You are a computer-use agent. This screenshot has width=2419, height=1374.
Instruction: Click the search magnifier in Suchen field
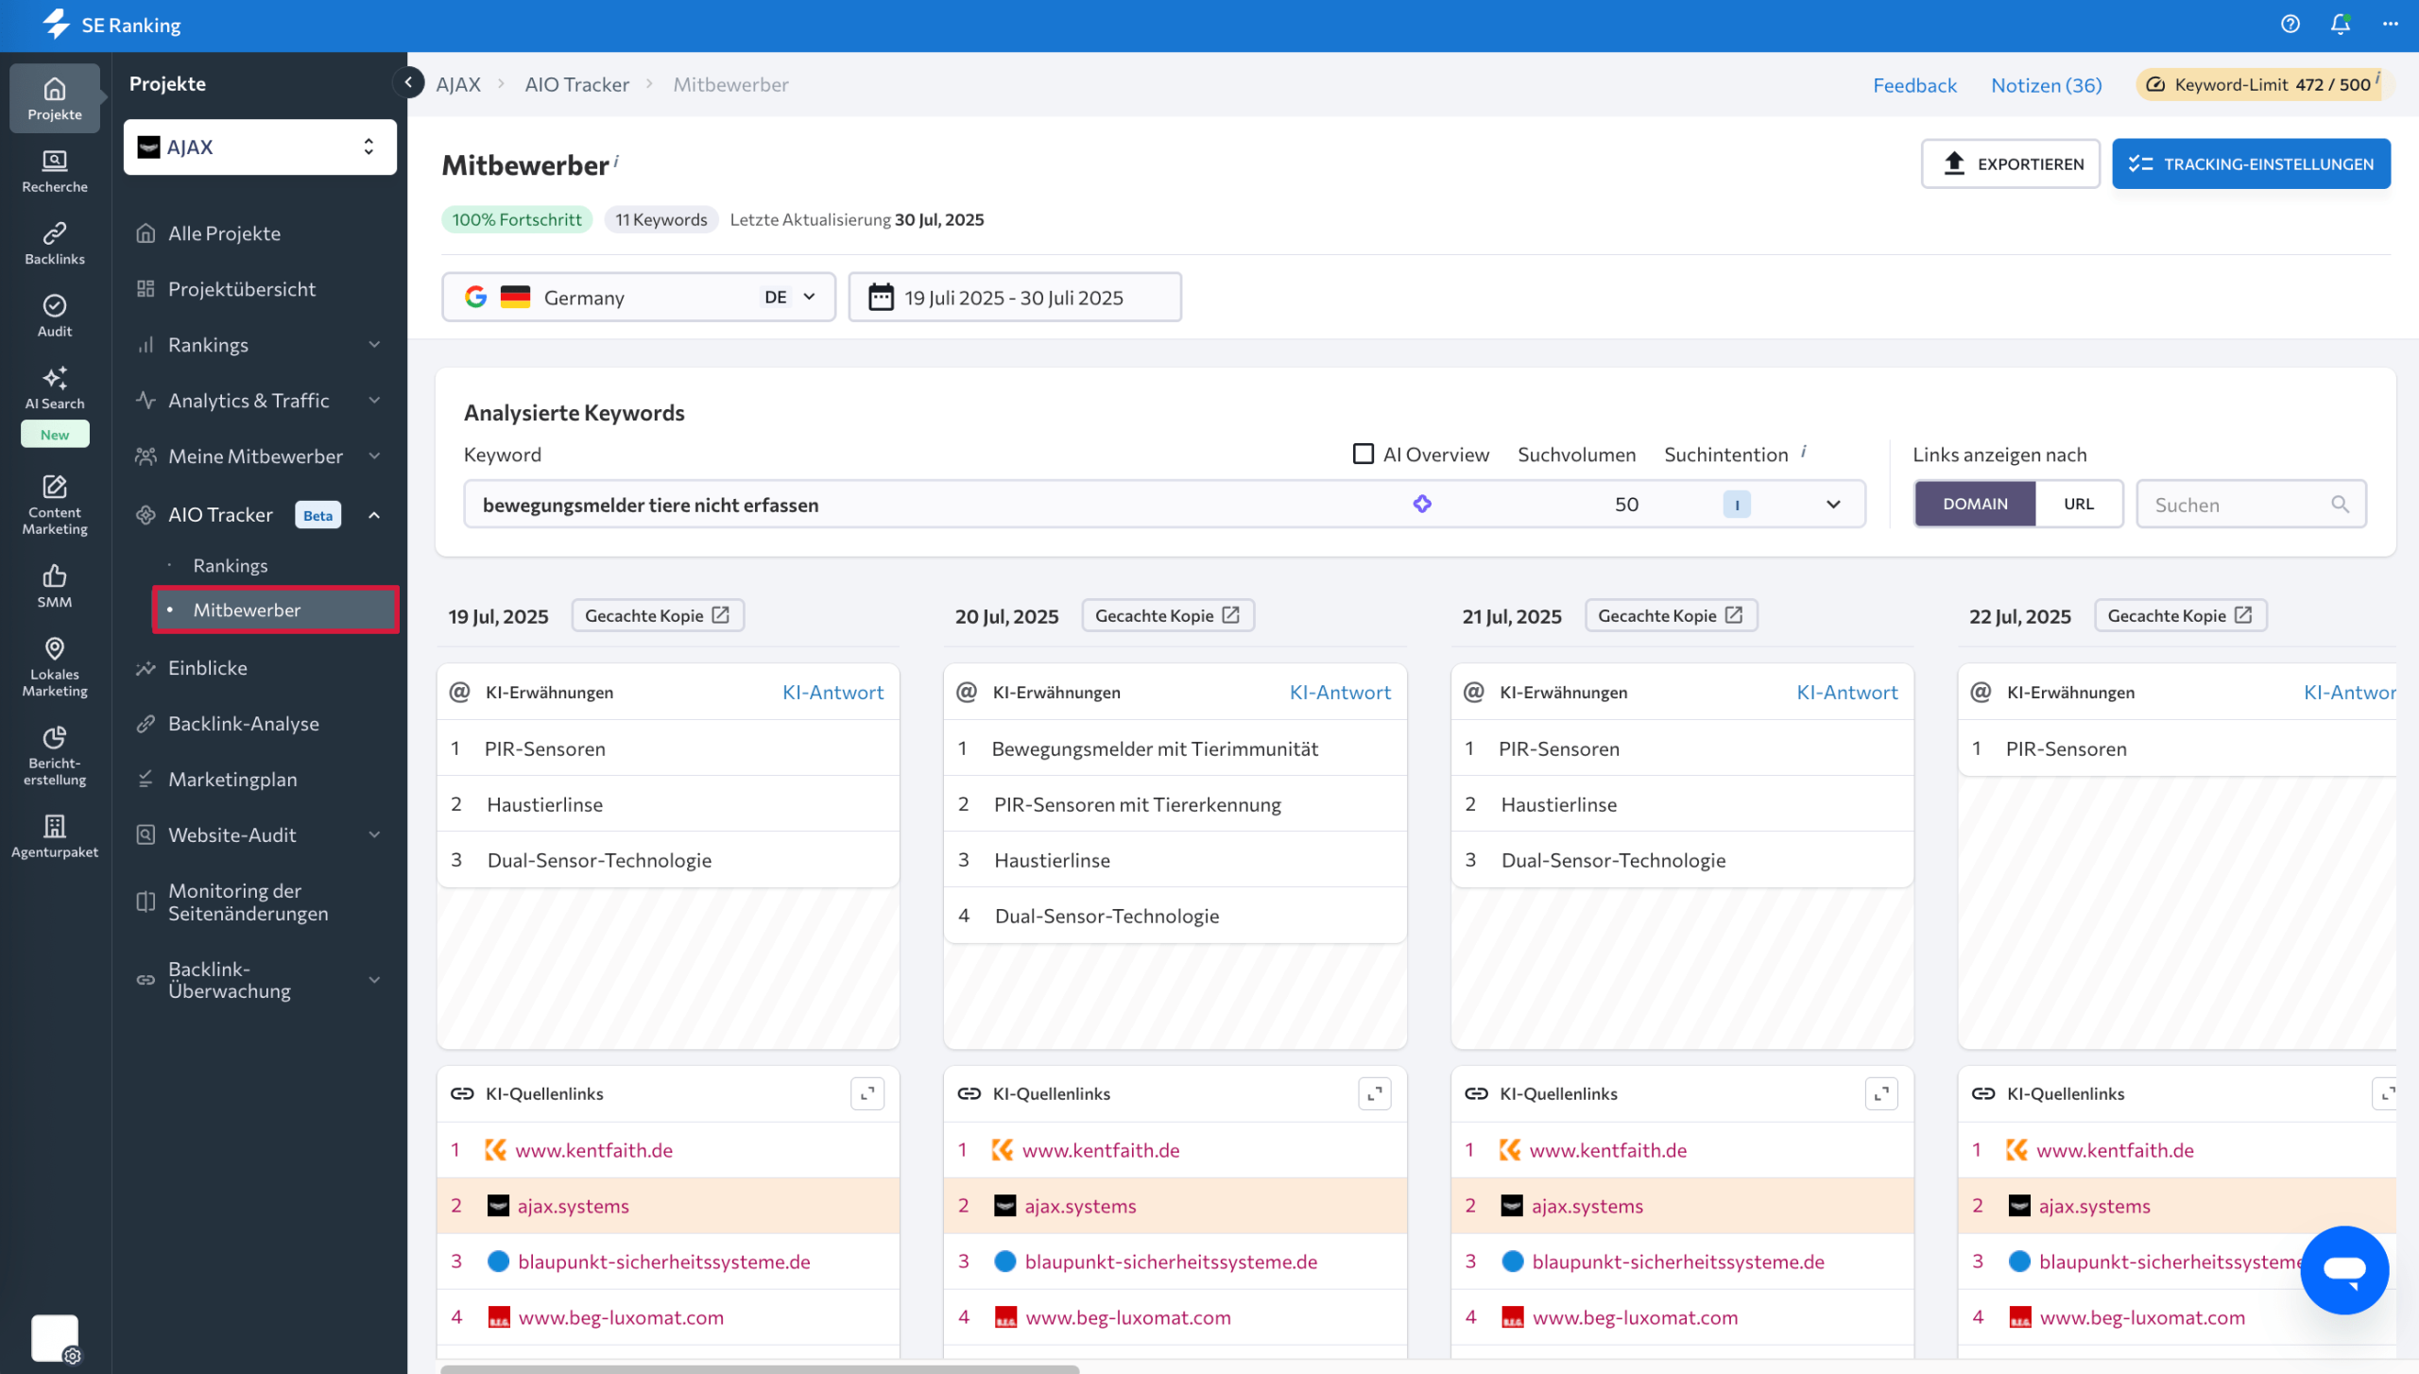2340,504
